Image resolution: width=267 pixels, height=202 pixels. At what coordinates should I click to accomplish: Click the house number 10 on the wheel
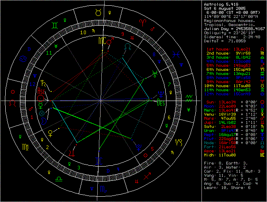pos(83,32)
